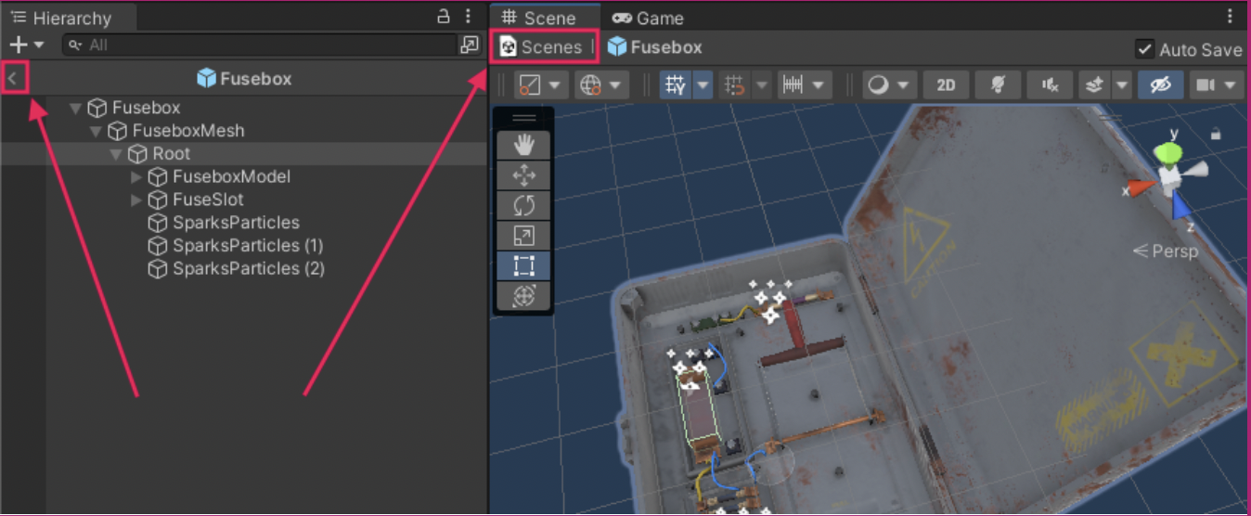This screenshot has width=1251, height=516.
Task: Select the Scale tool
Action: 524,235
